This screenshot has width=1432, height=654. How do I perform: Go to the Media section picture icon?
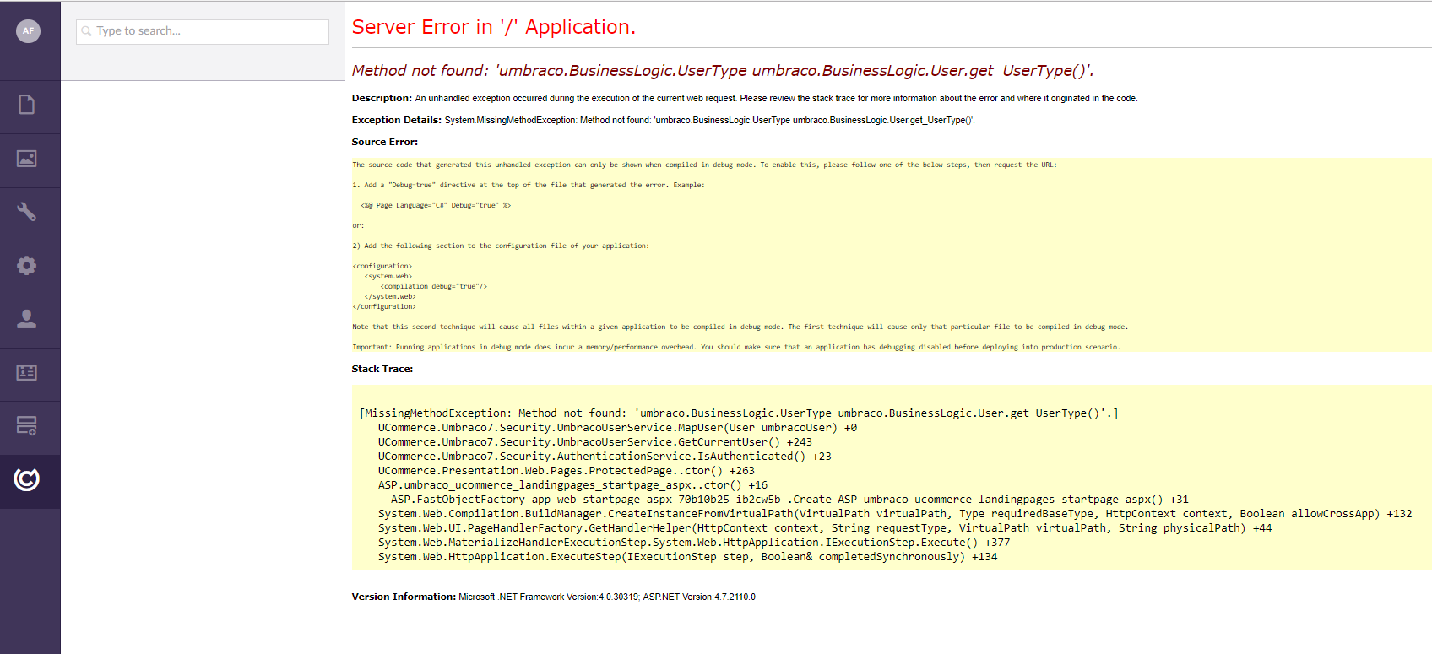tap(27, 159)
